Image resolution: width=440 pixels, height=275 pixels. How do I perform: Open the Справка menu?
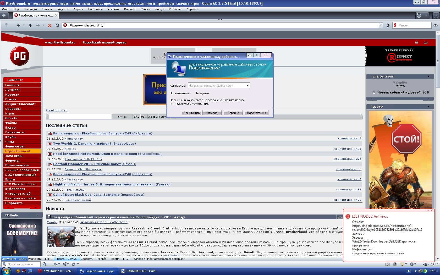pos(192,9)
